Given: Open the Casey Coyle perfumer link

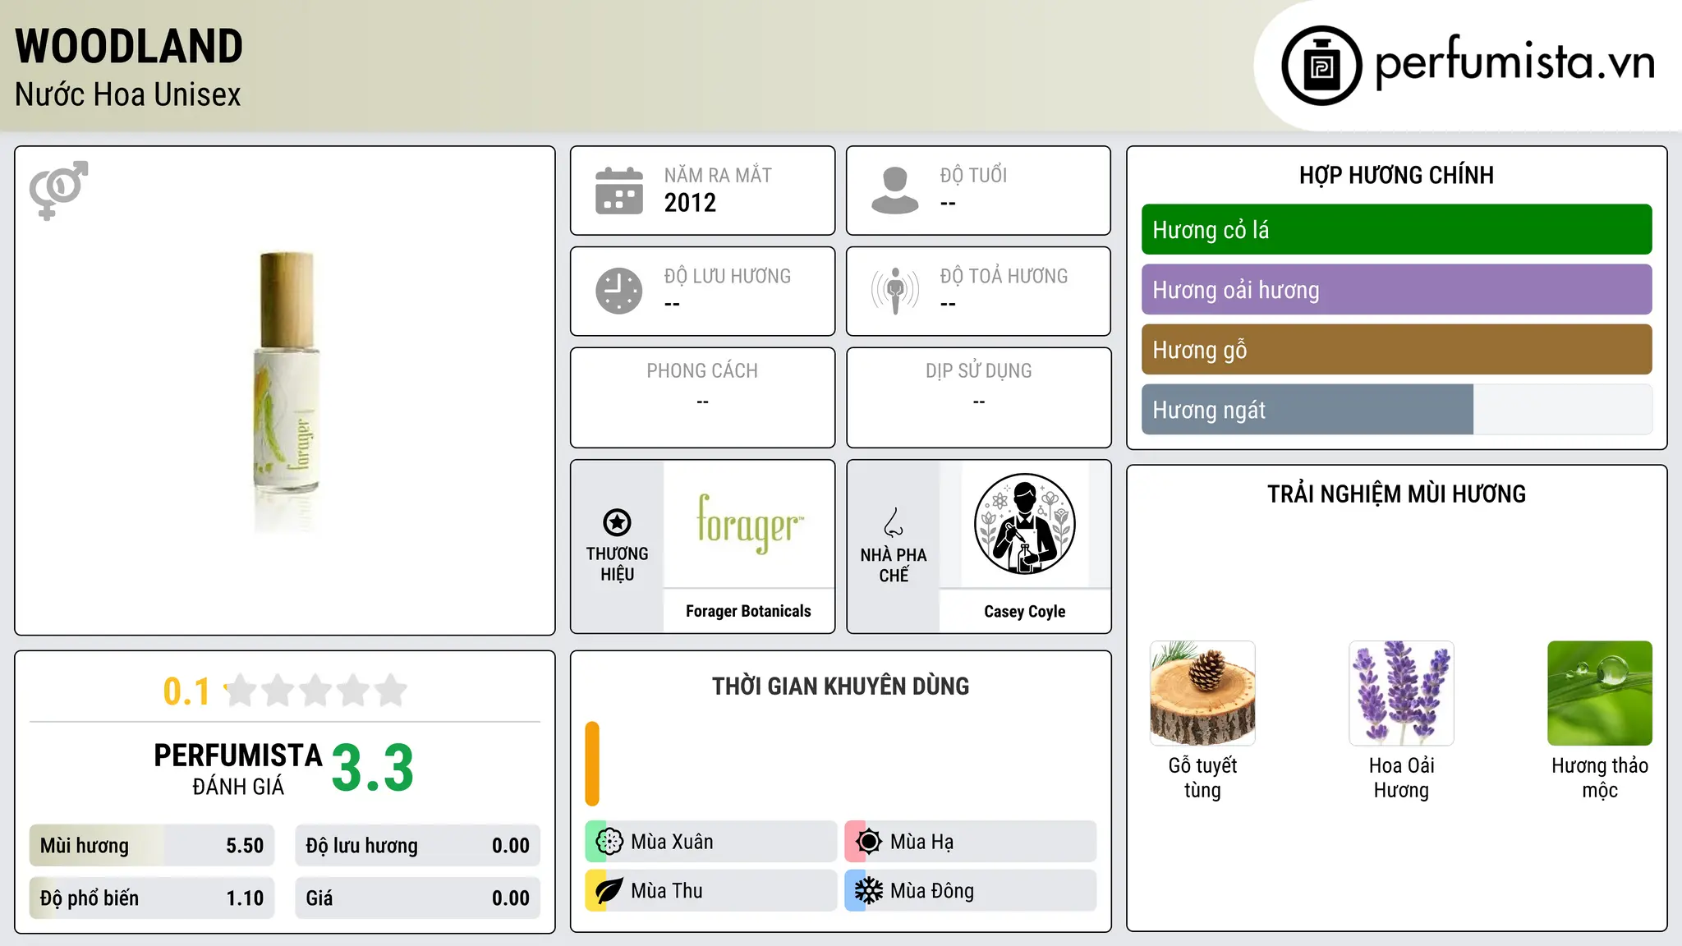Looking at the screenshot, I should (1024, 611).
